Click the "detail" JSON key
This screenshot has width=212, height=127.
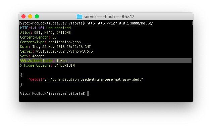[x=36, y=79]
